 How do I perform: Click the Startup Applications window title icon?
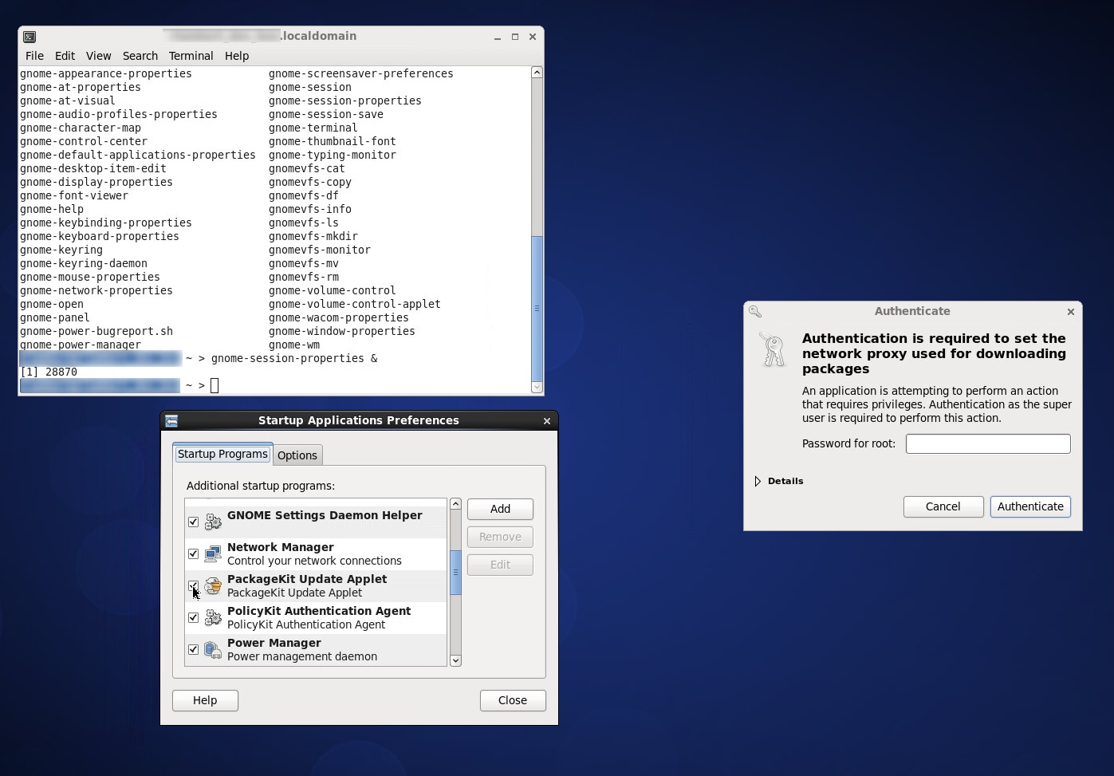171,420
